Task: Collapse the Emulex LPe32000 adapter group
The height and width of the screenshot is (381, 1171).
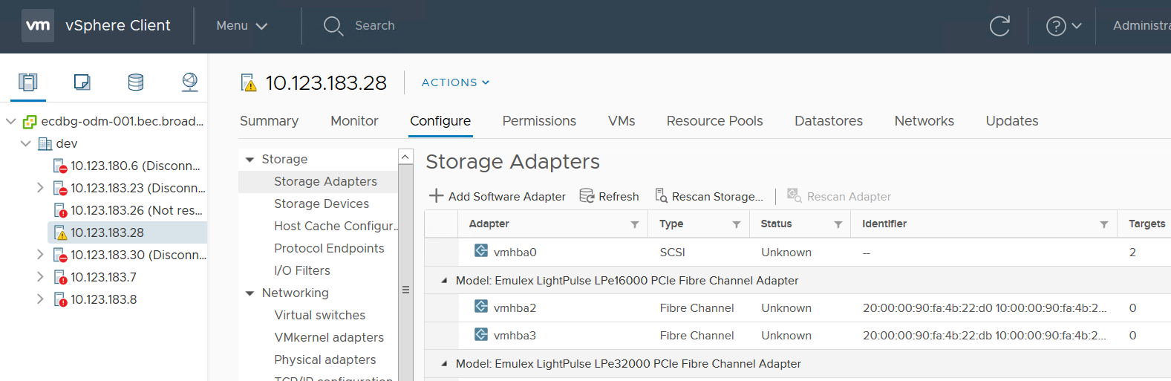Action: click(x=444, y=364)
